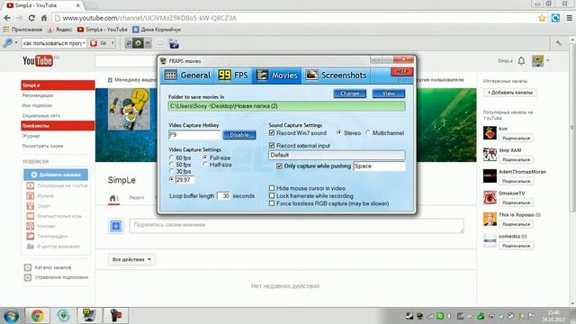Click the blue Добавить каналы sidebar button
Screen dimensions: 576x324
coord(56,175)
